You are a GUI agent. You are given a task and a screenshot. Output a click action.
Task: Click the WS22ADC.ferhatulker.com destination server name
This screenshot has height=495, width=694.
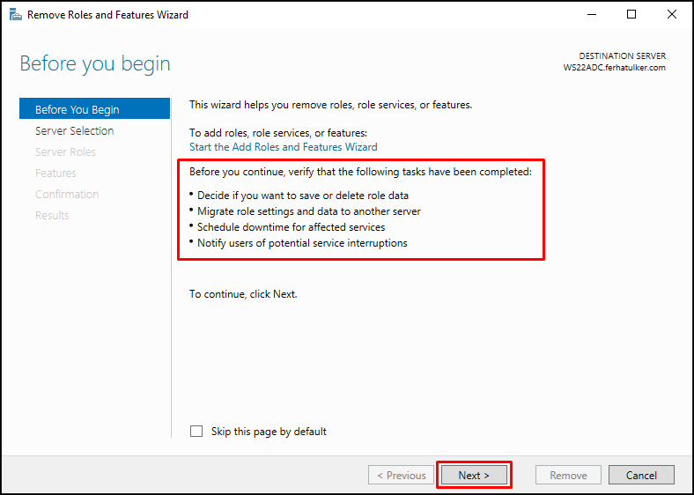pos(615,68)
